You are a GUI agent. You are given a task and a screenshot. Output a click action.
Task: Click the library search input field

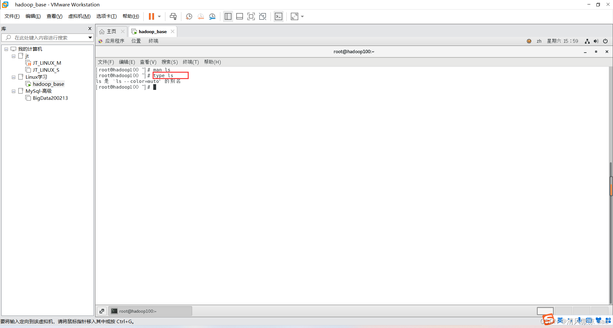[x=47, y=38]
